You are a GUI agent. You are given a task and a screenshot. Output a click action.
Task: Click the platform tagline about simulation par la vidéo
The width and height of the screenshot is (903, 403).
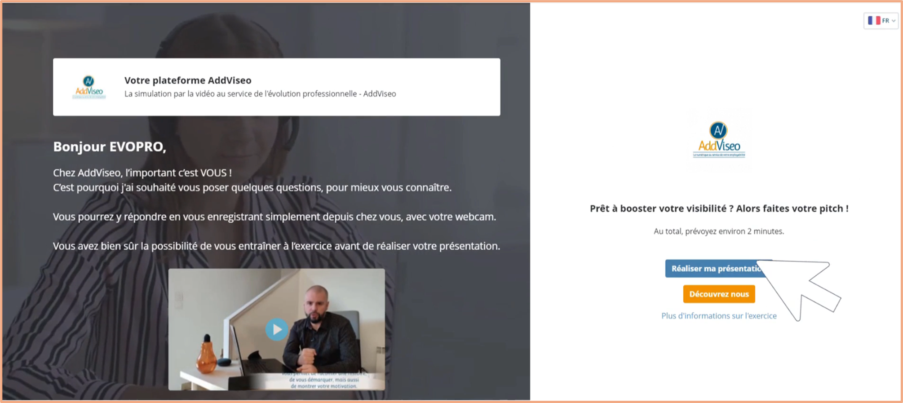coord(260,94)
